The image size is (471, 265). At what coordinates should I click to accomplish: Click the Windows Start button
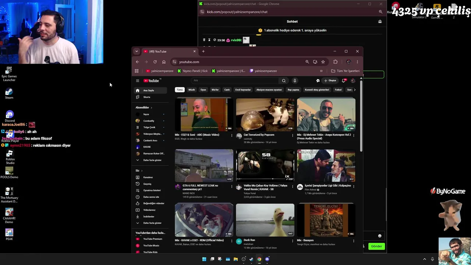coord(204,259)
